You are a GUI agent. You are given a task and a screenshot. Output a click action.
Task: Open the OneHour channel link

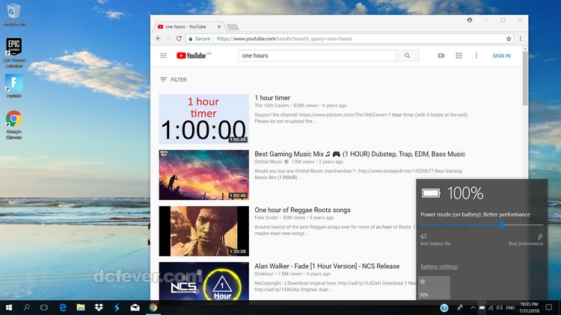click(264, 274)
